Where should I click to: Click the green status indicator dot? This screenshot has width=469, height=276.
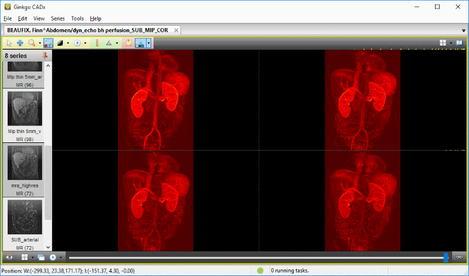click(x=260, y=271)
